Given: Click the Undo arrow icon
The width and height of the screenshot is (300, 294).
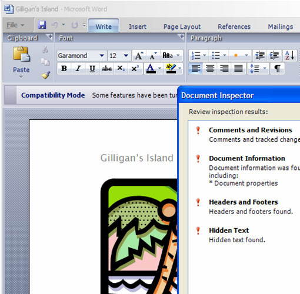Looking at the screenshot, I should [x=55, y=25].
